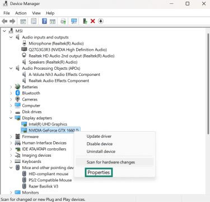
Task: Click the Bluetooth category icon
Action: pos(17,93)
